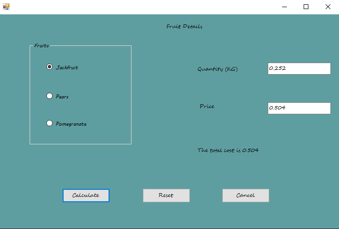This screenshot has height=229, width=339.
Task: Click the 'Quantity (KG)' label
Action: pos(218,69)
